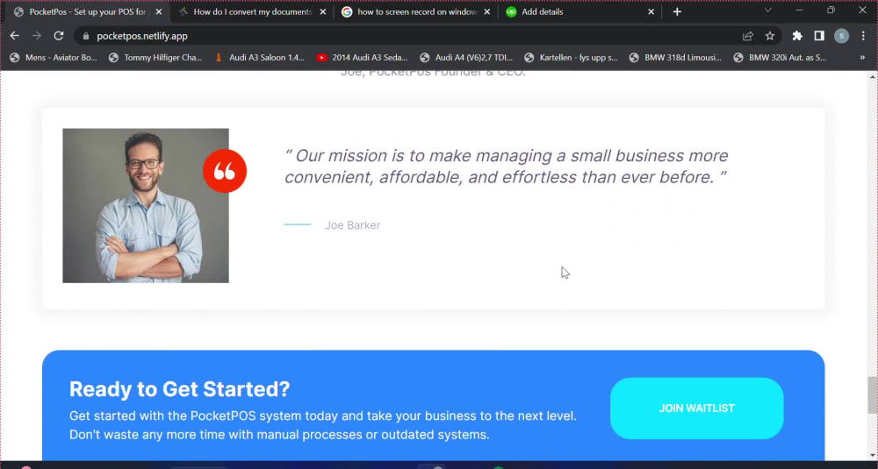Click the red quotation mark badge
The width and height of the screenshot is (878, 469).
pos(225,171)
